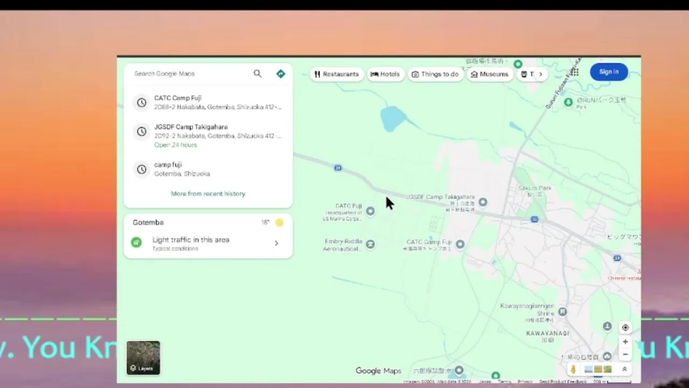Click the JGSDF Camp Takigahara map pin
Image resolution: width=689 pixels, height=388 pixels.
coord(483,202)
